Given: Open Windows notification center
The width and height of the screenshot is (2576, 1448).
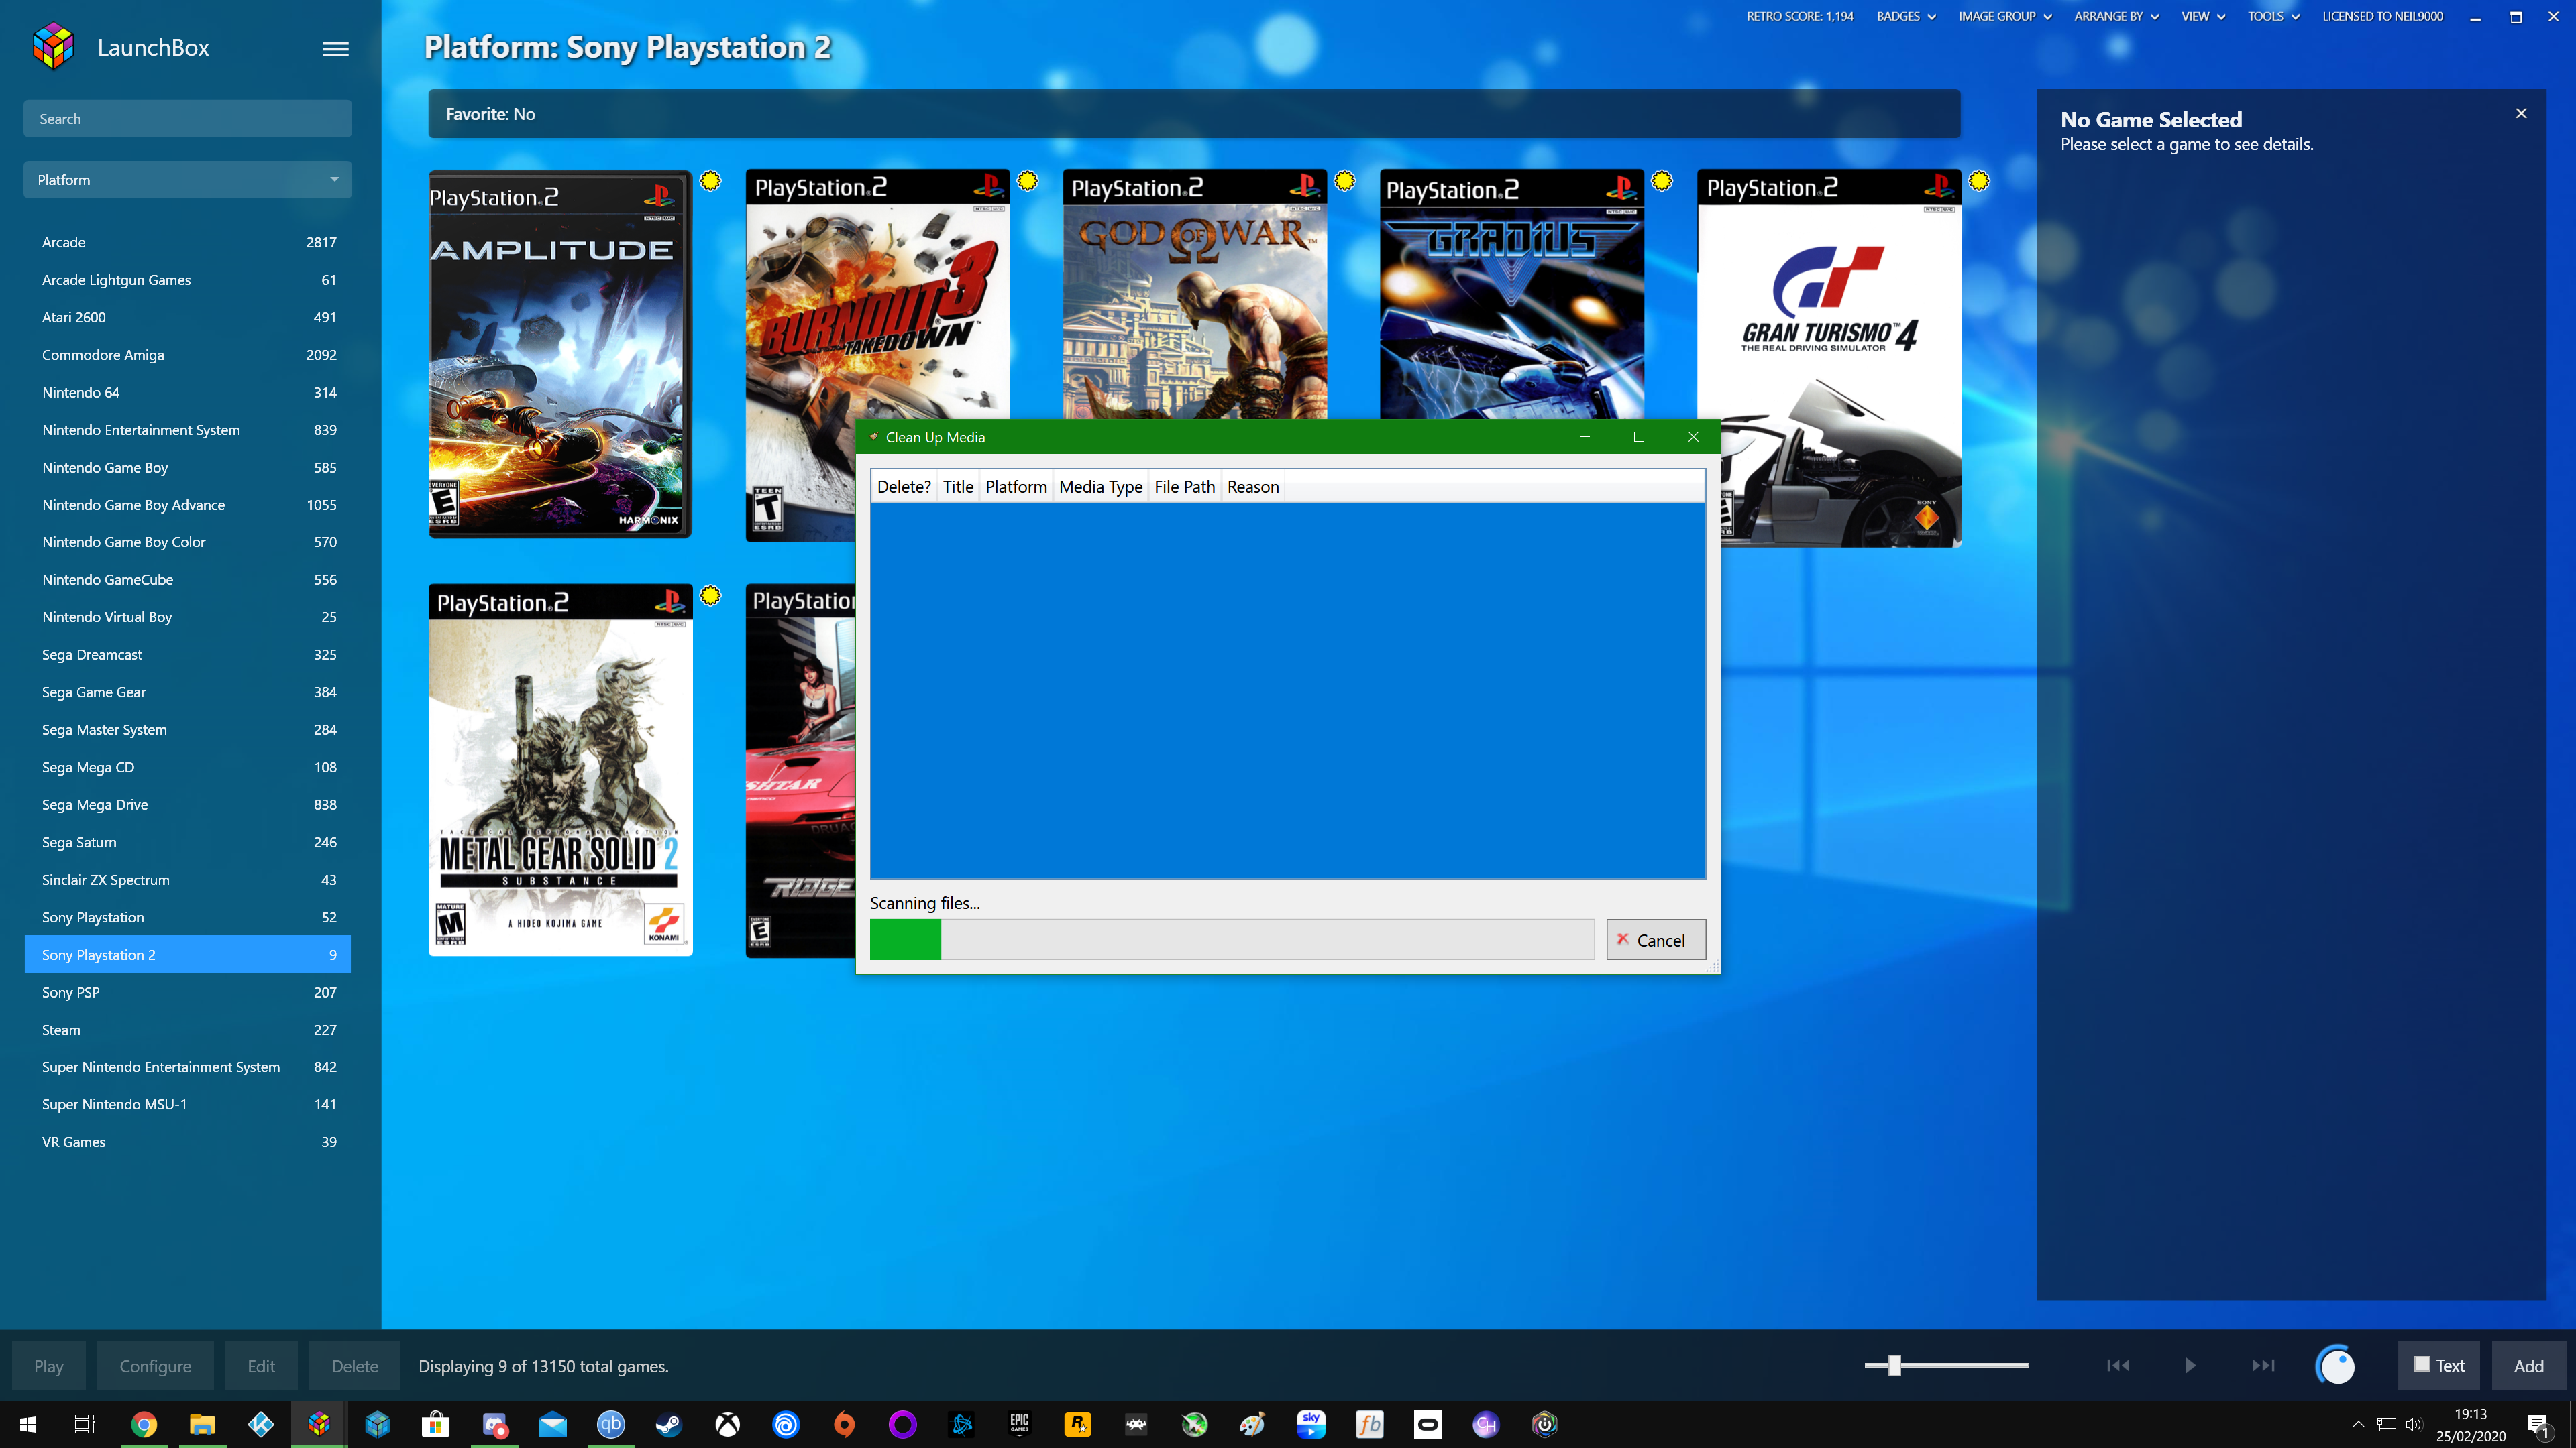Looking at the screenshot, I should pyautogui.click(x=2538, y=1425).
